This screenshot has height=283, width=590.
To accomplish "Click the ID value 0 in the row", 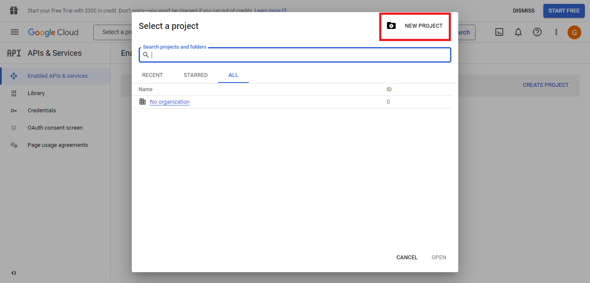I will tap(388, 102).
